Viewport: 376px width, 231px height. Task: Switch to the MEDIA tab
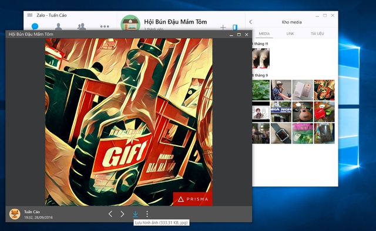click(x=264, y=34)
